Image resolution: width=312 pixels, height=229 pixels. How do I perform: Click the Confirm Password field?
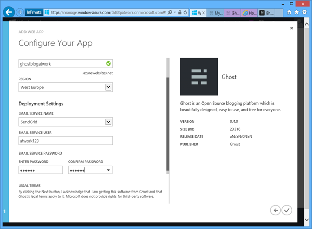pos(90,170)
